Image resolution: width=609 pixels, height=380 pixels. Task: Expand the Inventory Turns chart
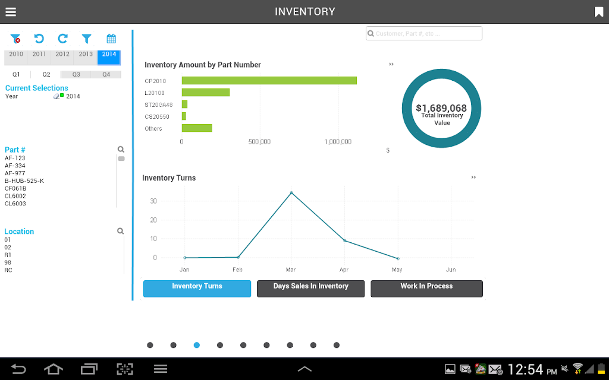click(473, 177)
